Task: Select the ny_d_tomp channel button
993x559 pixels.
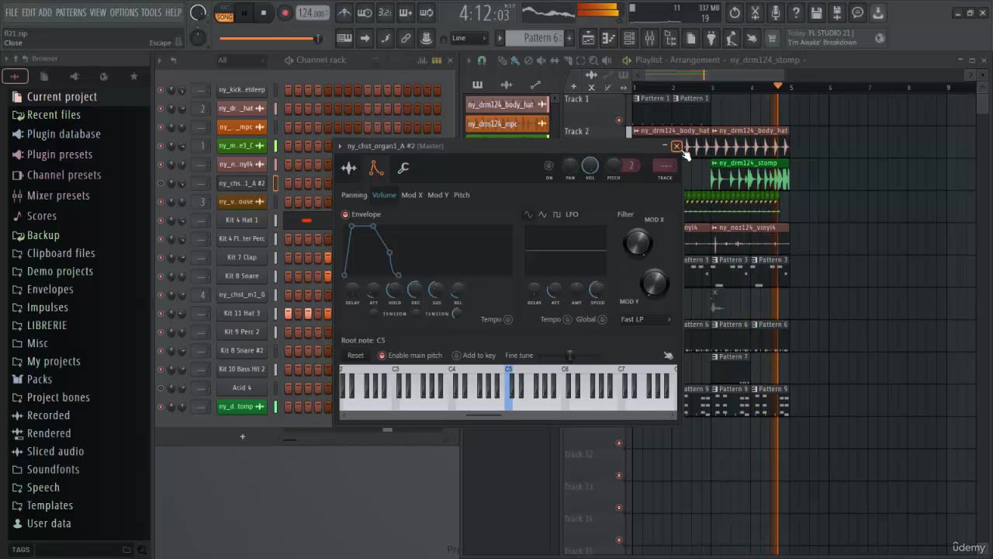Action: pos(242,407)
